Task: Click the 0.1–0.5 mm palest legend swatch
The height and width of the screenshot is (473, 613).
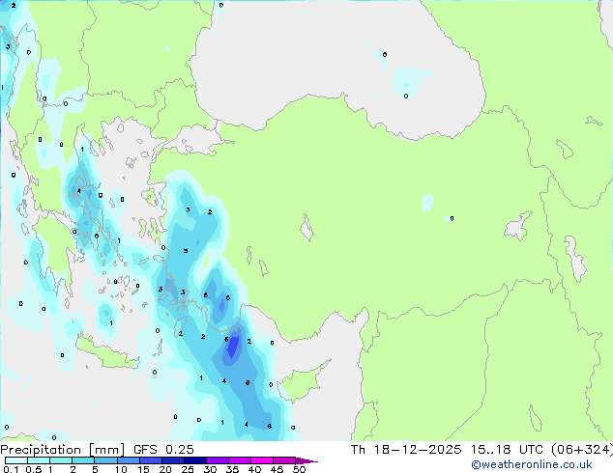Action: coord(16,460)
